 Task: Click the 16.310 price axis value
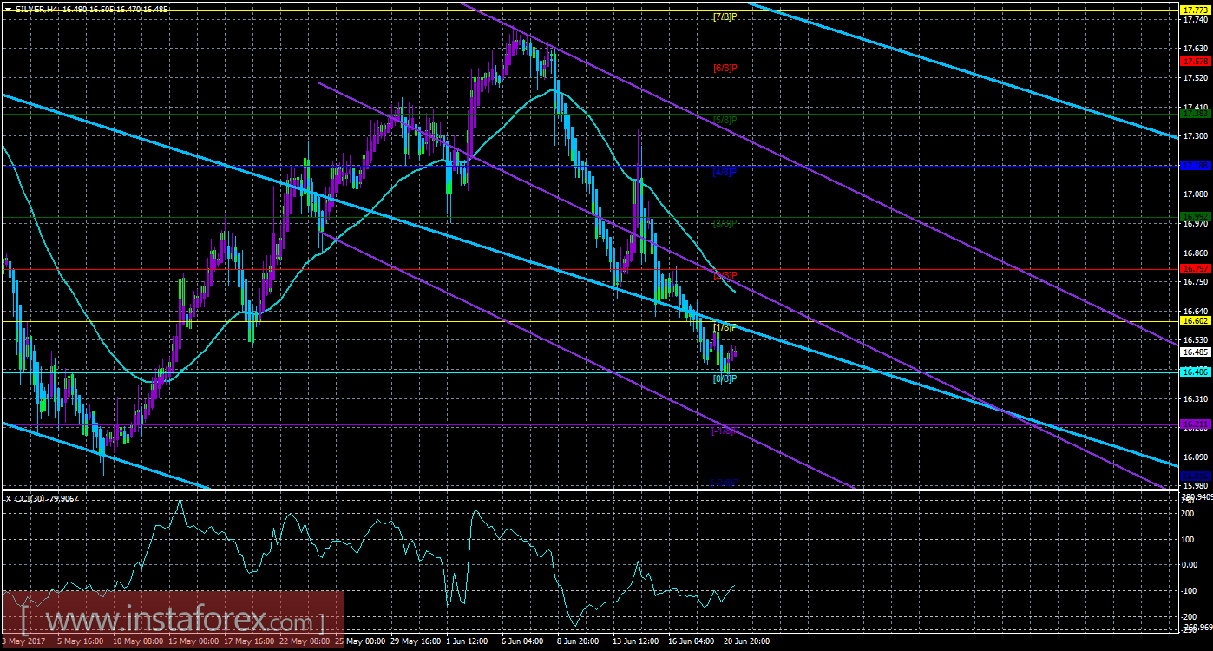pyautogui.click(x=1194, y=399)
